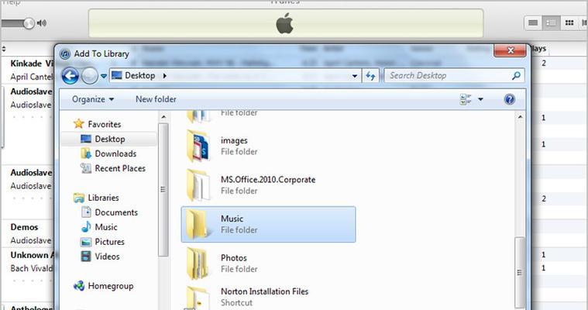The height and width of the screenshot is (310, 588).
Task: Click the MS.Office.2010.Corporate folder icon
Action: [198, 185]
